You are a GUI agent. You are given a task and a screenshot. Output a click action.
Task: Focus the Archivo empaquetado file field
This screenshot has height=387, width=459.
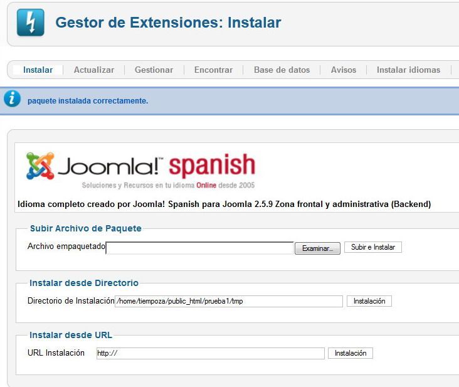click(x=199, y=248)
